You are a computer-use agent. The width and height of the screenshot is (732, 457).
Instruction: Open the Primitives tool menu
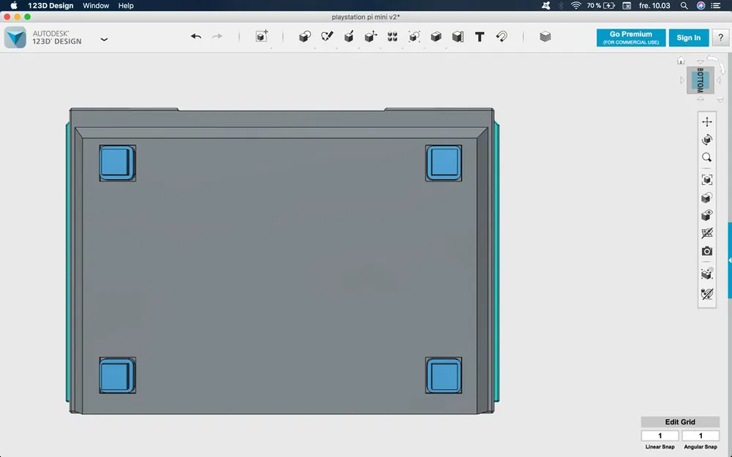click(261, 37)
